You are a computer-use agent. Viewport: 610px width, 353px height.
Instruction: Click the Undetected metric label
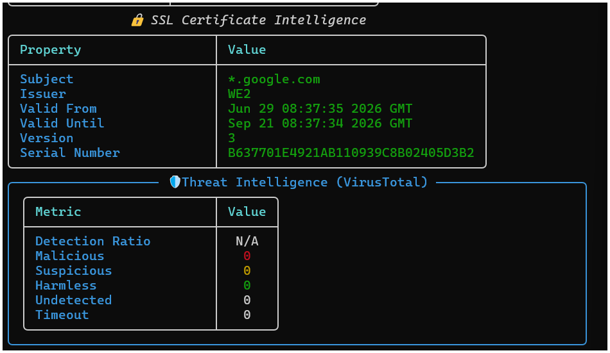74,300
